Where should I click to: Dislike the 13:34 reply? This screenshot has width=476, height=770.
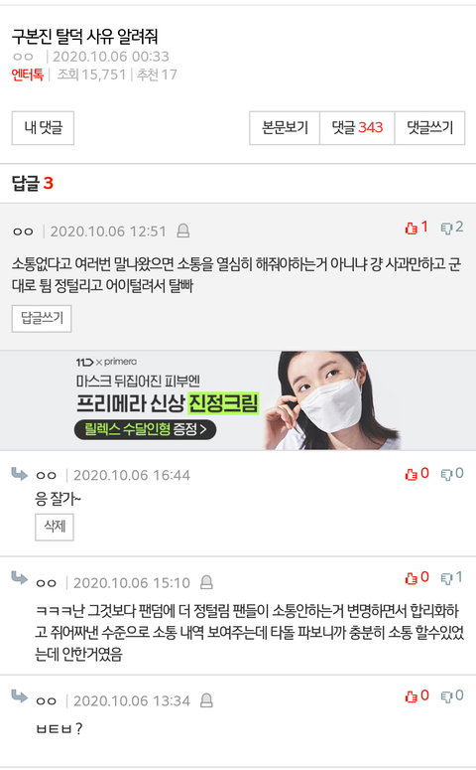click(446, 695)
